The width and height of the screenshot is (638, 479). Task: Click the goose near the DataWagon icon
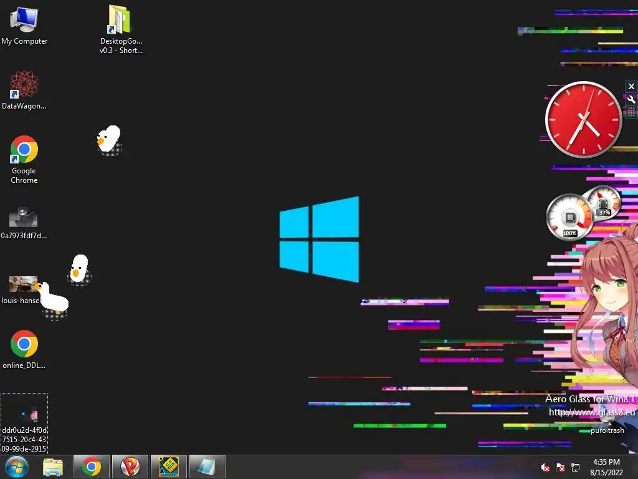pos(109,140)
